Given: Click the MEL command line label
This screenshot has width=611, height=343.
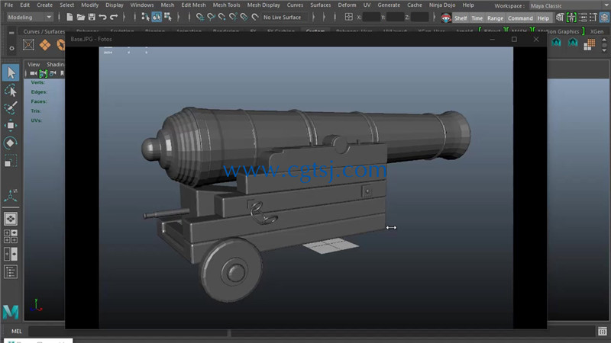Looking at the screenshot, I should (16, 332).
